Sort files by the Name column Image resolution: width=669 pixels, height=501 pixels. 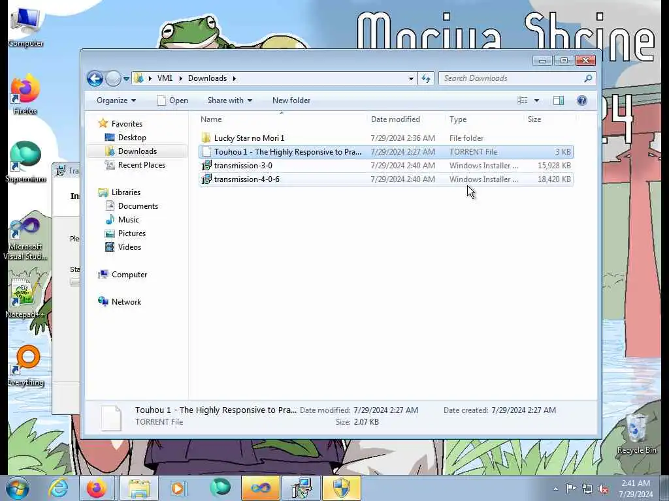pyautogui.click(x=282, y=119)
